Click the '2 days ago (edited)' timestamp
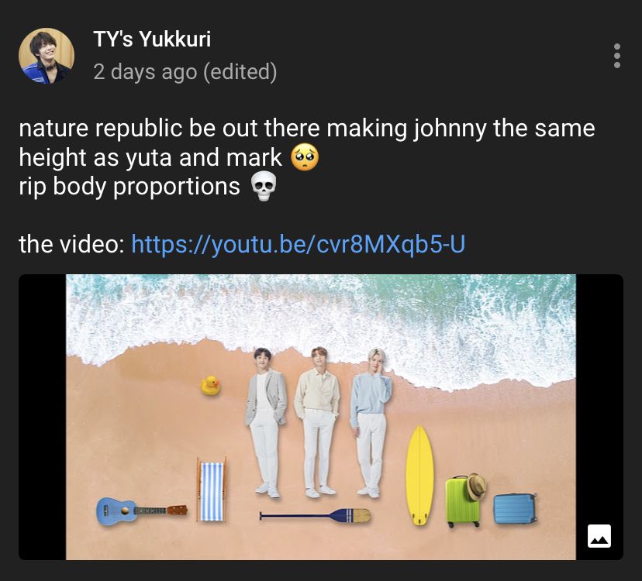The width and height of the screenshot is (642, 581). coord(185,71)
